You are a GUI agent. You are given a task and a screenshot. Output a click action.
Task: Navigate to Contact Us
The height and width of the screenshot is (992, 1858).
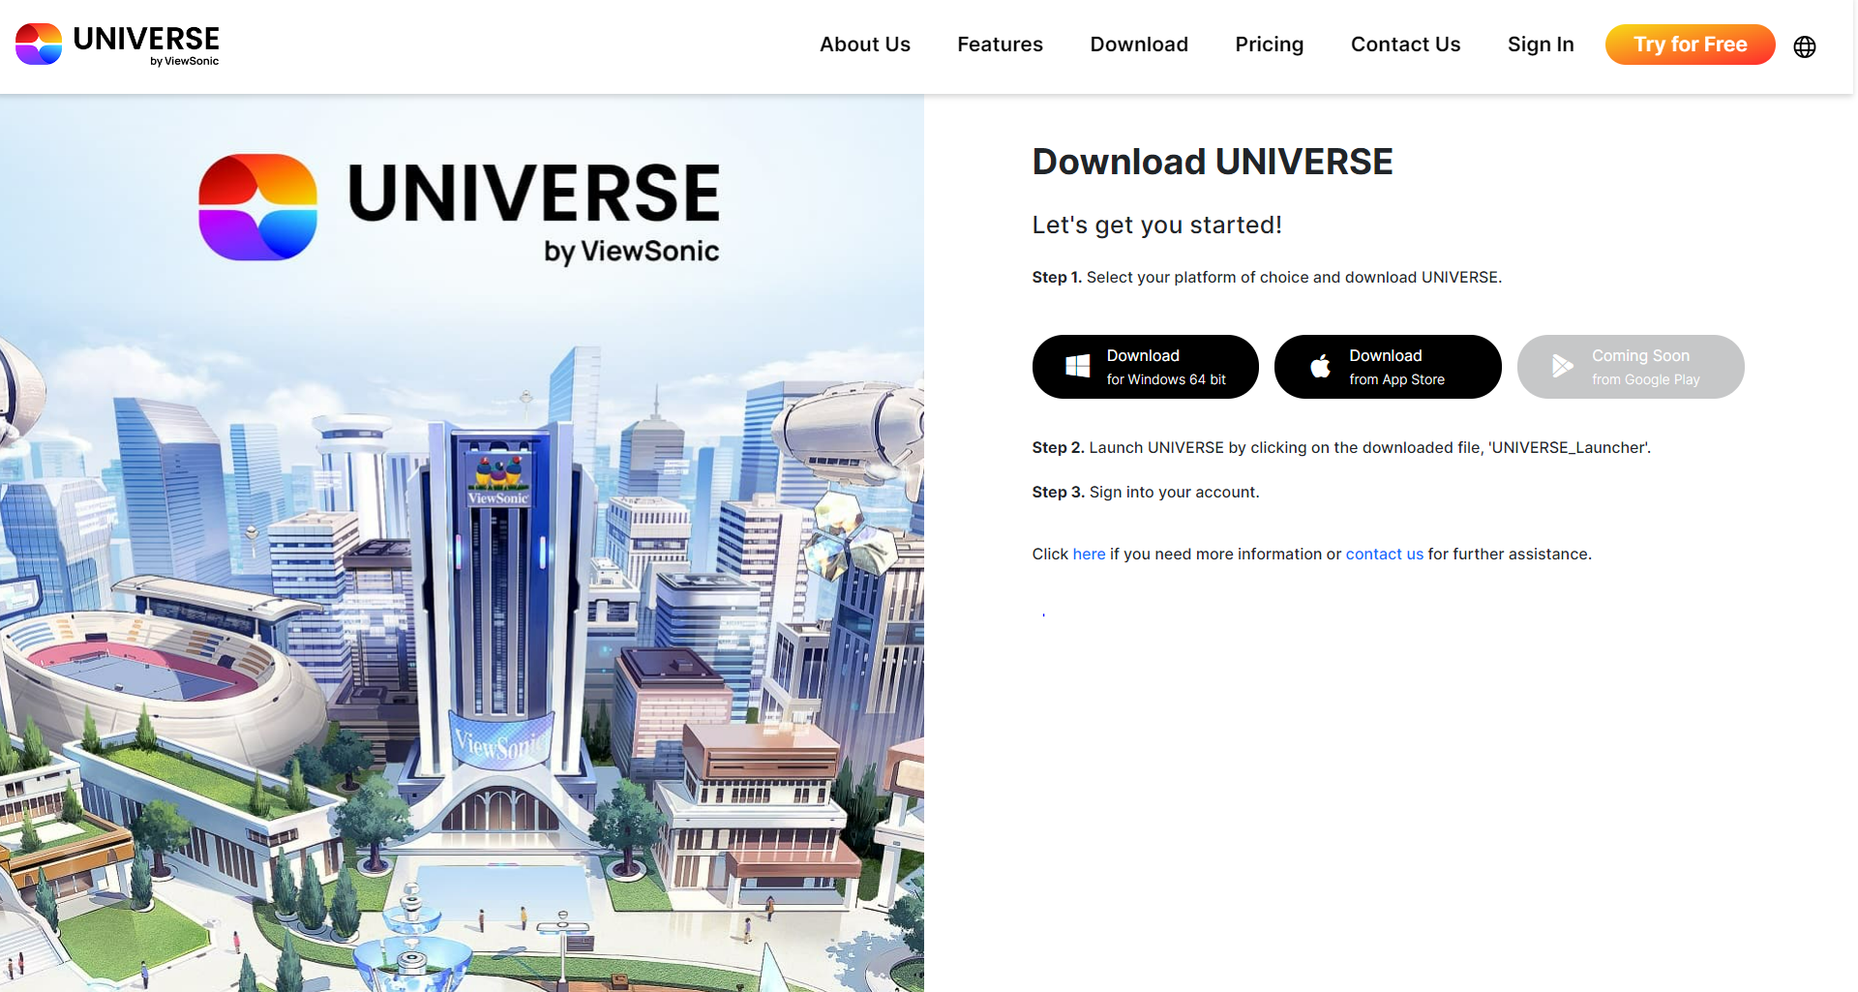[x=1405, y=45]
